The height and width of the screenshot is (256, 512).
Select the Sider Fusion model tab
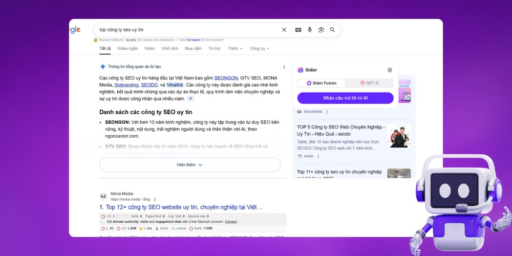point(322,83)
